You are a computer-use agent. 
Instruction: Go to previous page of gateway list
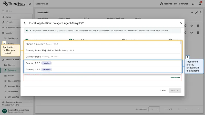(186, 109)
